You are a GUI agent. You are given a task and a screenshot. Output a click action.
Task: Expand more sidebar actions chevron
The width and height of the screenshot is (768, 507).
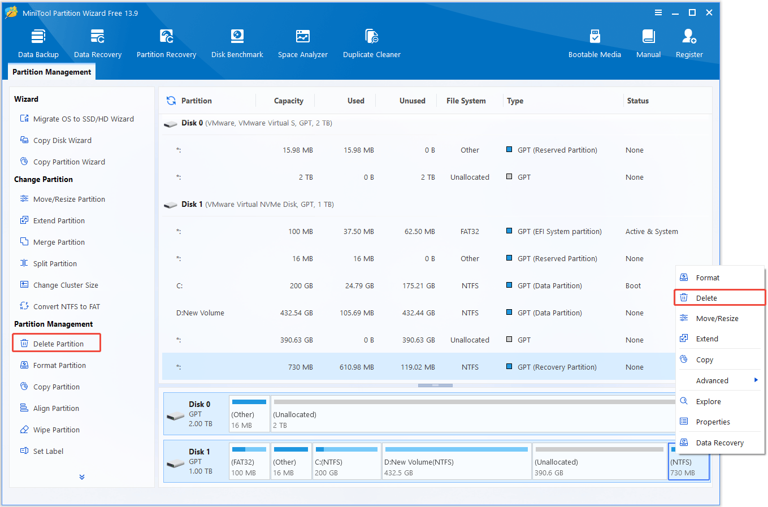point(82,477)
